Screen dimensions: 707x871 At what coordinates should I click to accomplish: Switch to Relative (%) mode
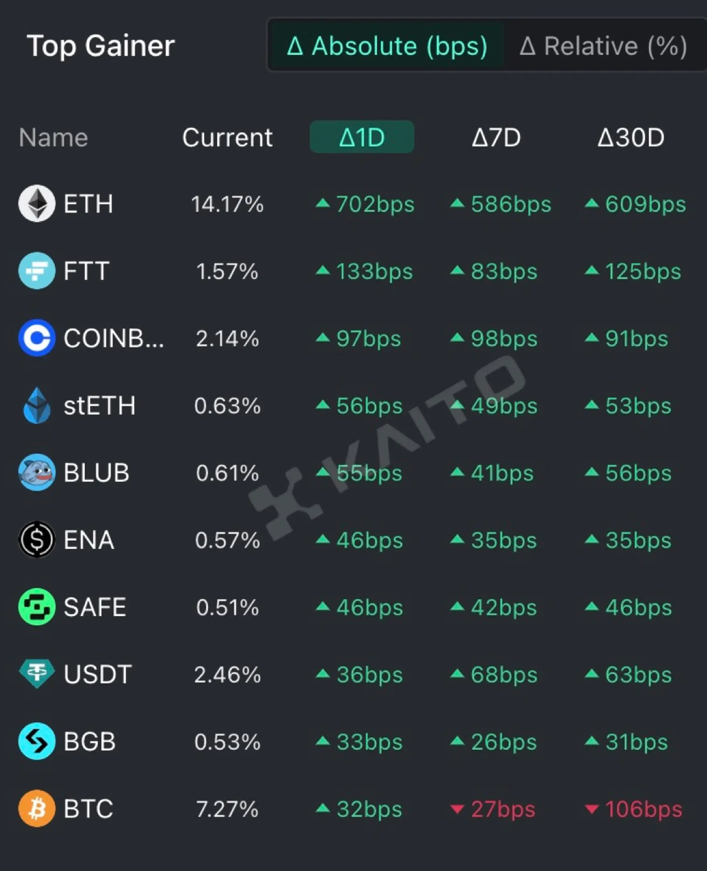tap(604, 46)
